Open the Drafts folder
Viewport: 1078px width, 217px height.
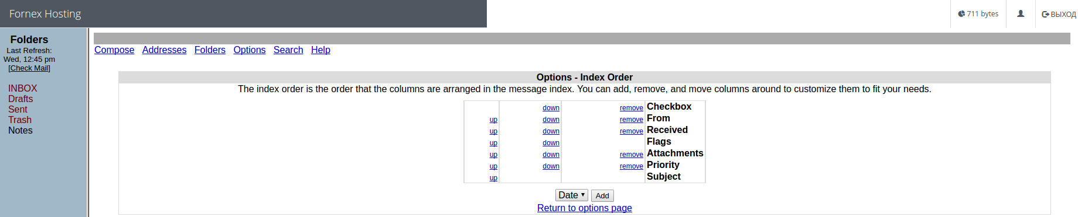[21, 99]
